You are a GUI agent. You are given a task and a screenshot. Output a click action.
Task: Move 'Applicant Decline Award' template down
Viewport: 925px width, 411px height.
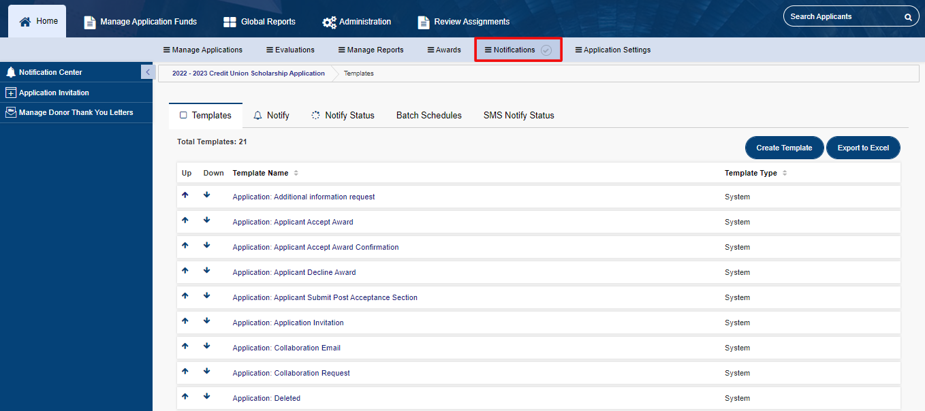(x=207, y=270)
